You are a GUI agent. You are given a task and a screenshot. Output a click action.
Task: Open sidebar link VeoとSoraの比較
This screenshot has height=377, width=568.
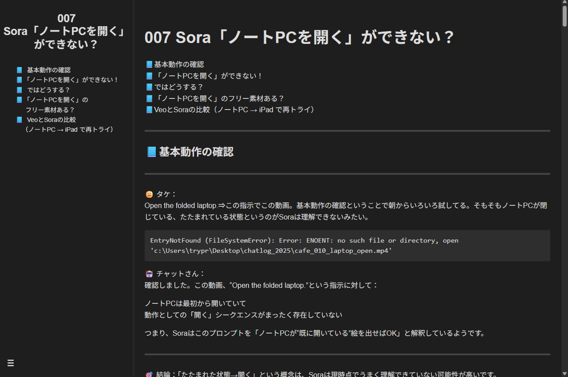click(51, 120)
